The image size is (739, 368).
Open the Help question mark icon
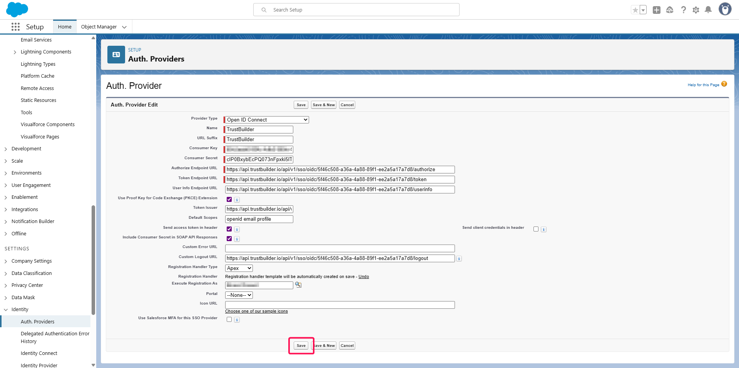683,10
